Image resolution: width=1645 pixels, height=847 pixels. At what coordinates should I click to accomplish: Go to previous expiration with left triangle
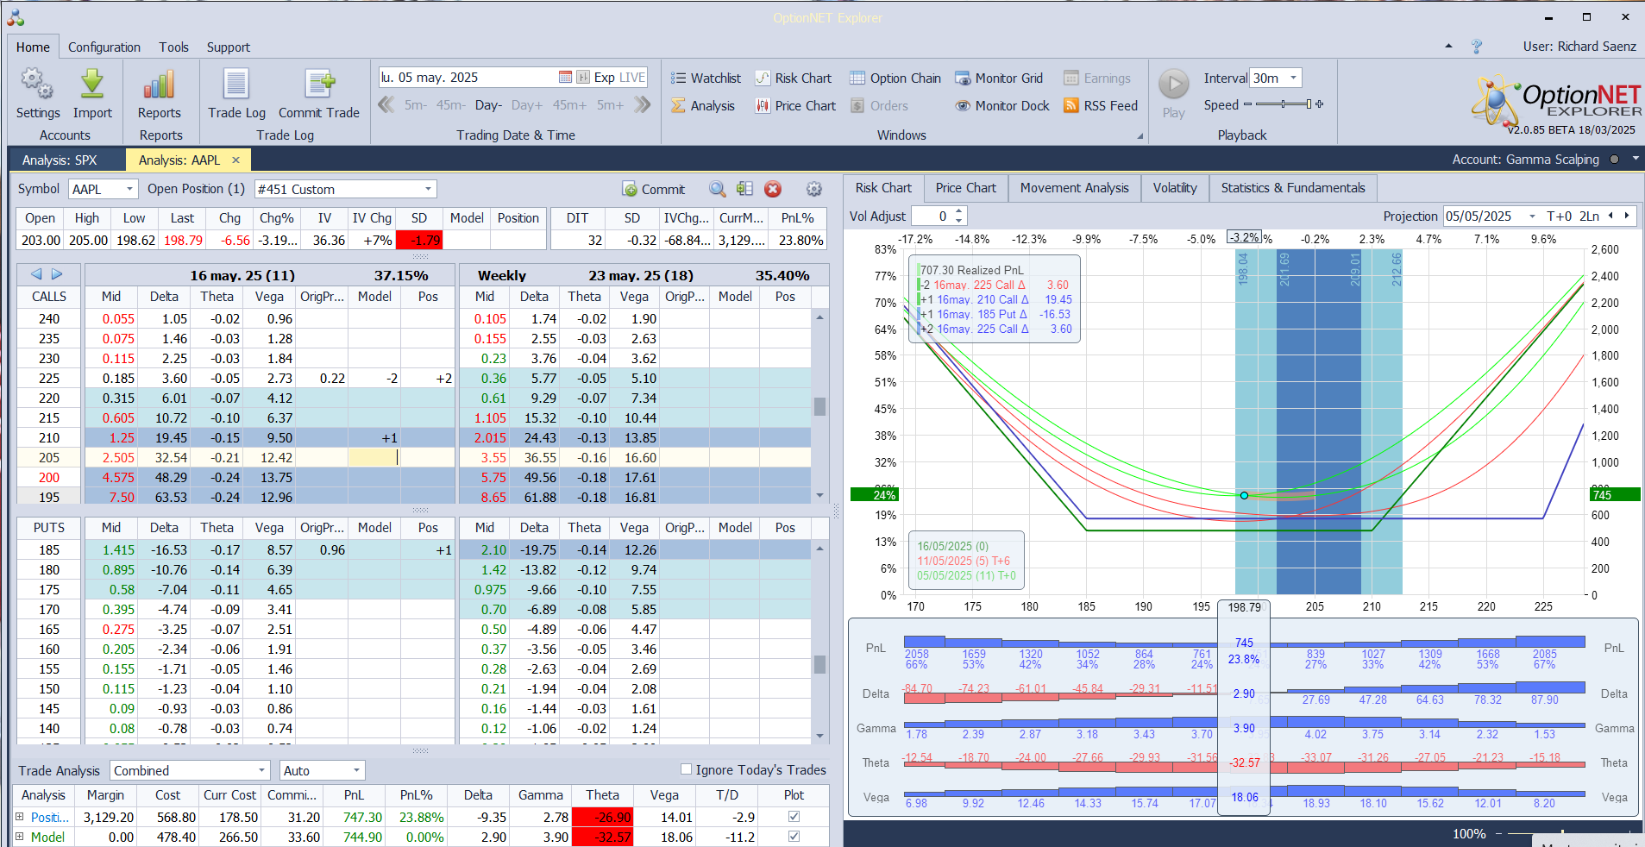[x=36, y=274]
